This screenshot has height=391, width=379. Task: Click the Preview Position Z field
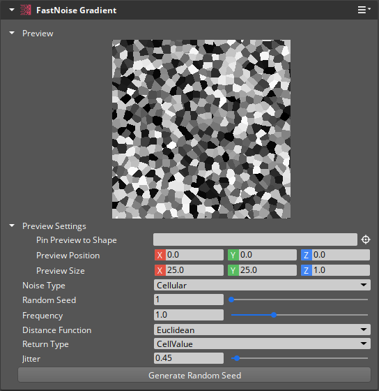(x=335, y=255)
